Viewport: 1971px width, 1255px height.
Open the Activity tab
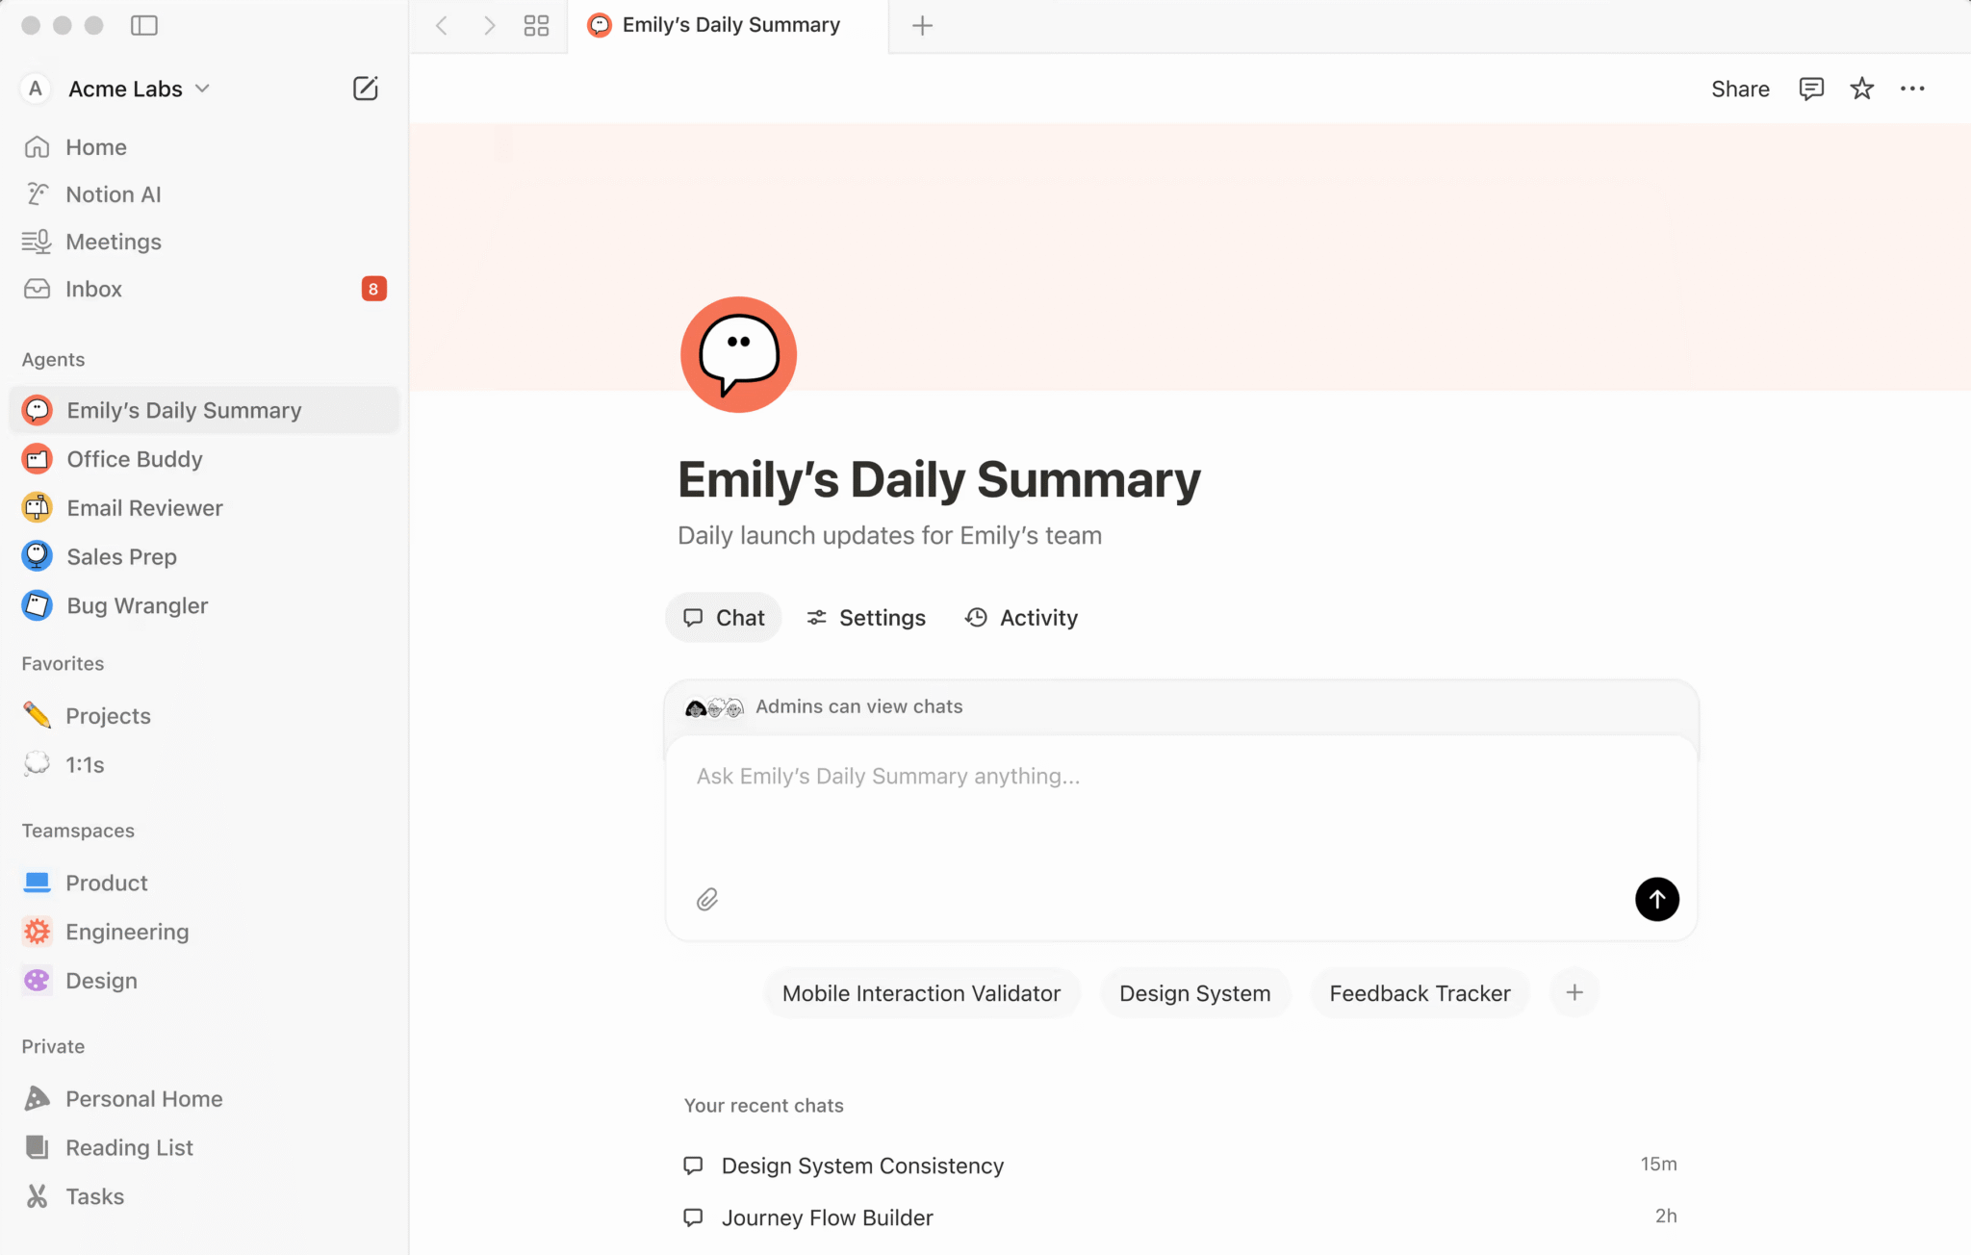click(x=1020, y=617)
